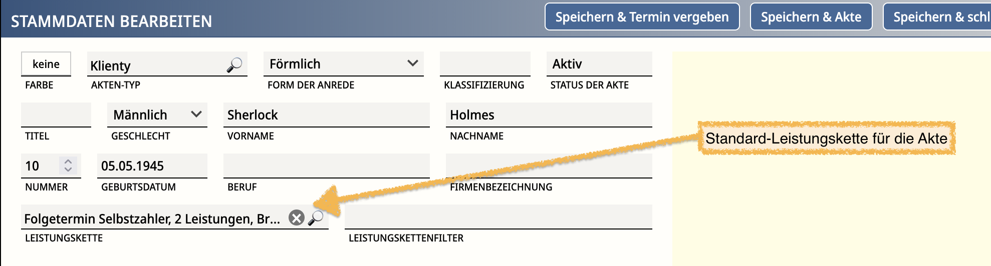The image size is (991, 266).
Task: Open Leistungskette search magnifier icon
Action: point(316,218)
